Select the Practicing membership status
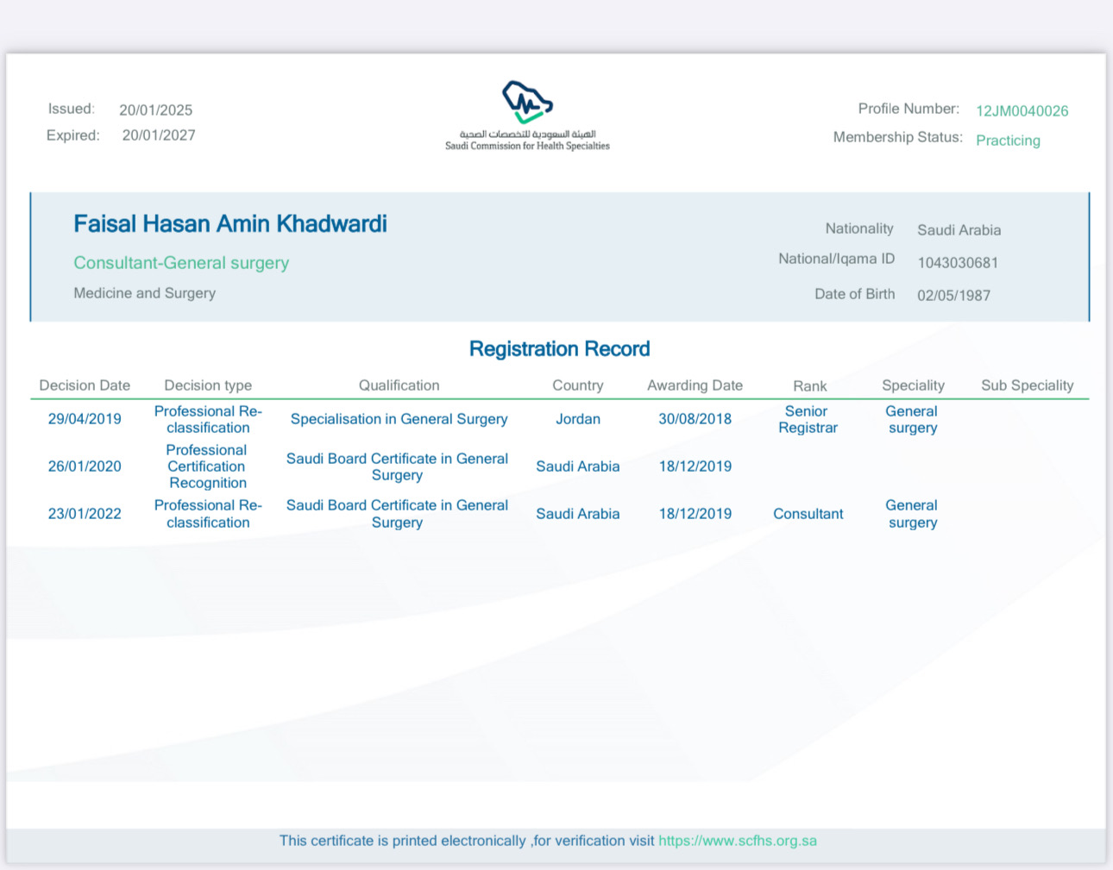The height and width of the screenshot is (870, 1113). (1008, 141)
